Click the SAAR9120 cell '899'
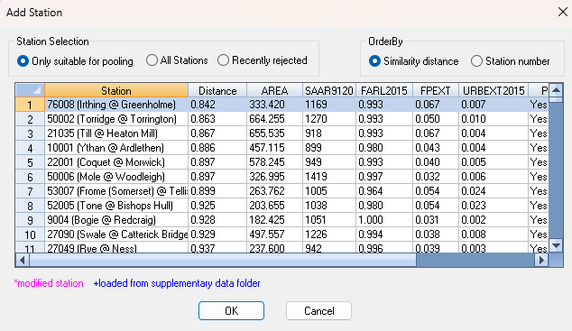Viewport: 572px width, 331px height. [x=329, y=148]
